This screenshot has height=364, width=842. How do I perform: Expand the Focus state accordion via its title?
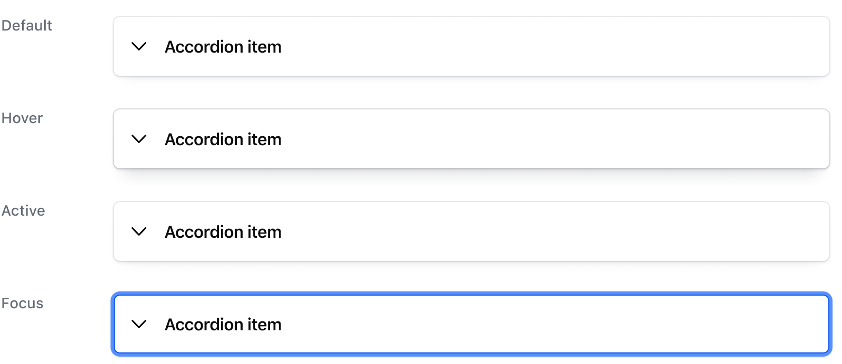tap(223, 325)
